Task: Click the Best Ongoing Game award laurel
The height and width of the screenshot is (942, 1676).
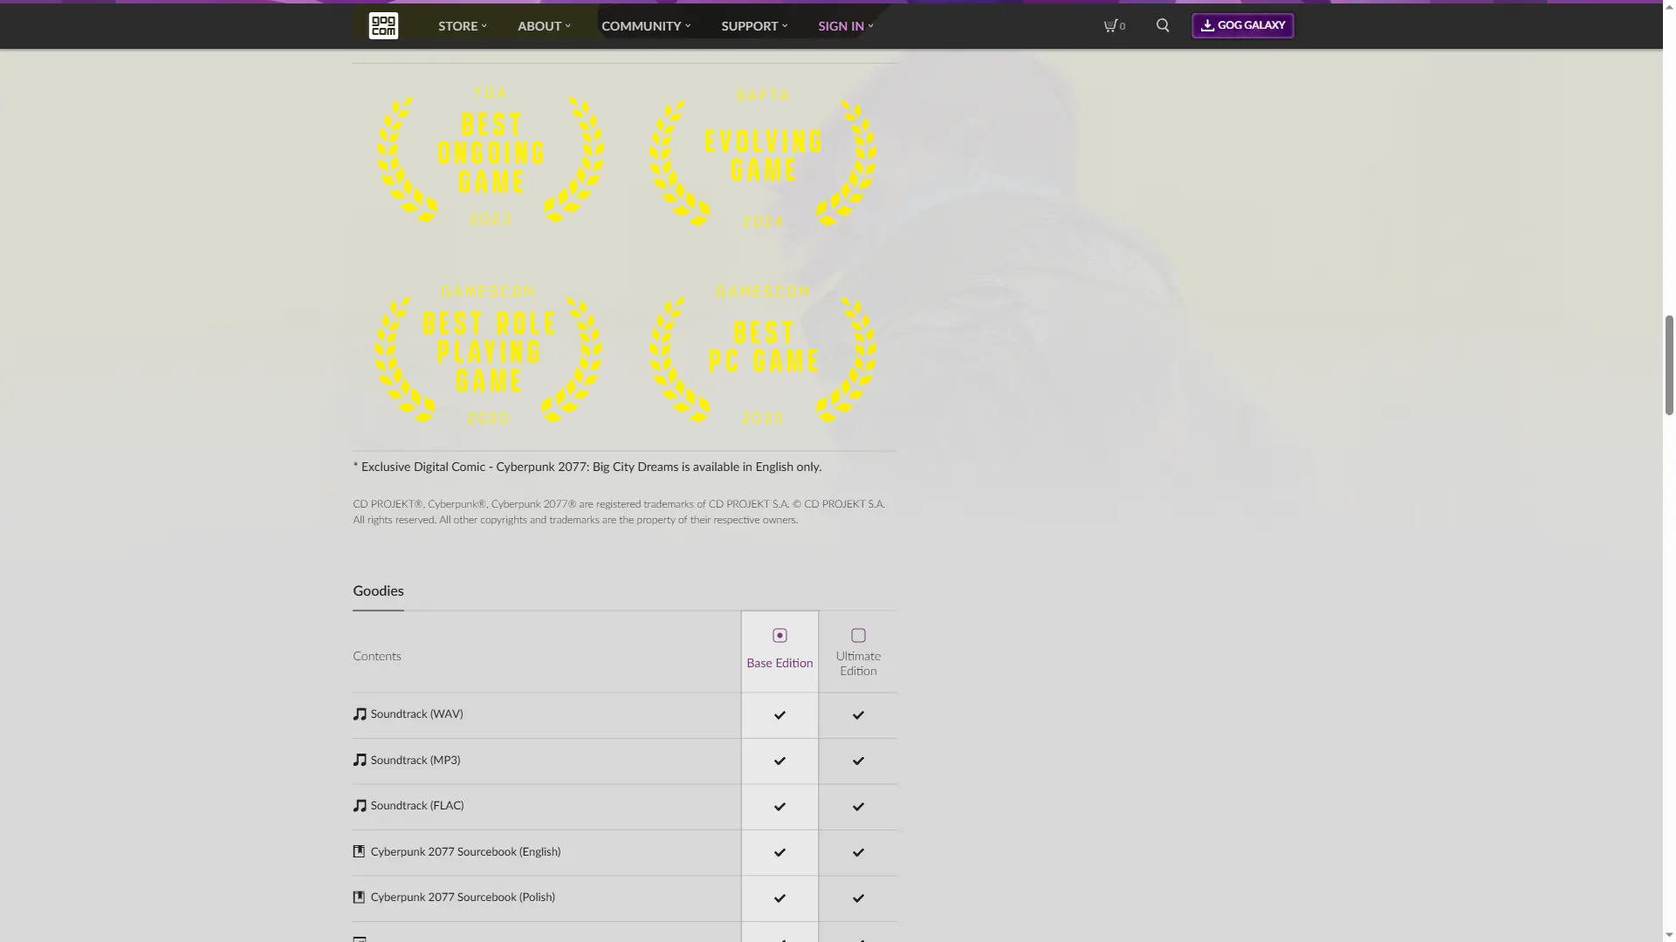Action: click(491, 157)
